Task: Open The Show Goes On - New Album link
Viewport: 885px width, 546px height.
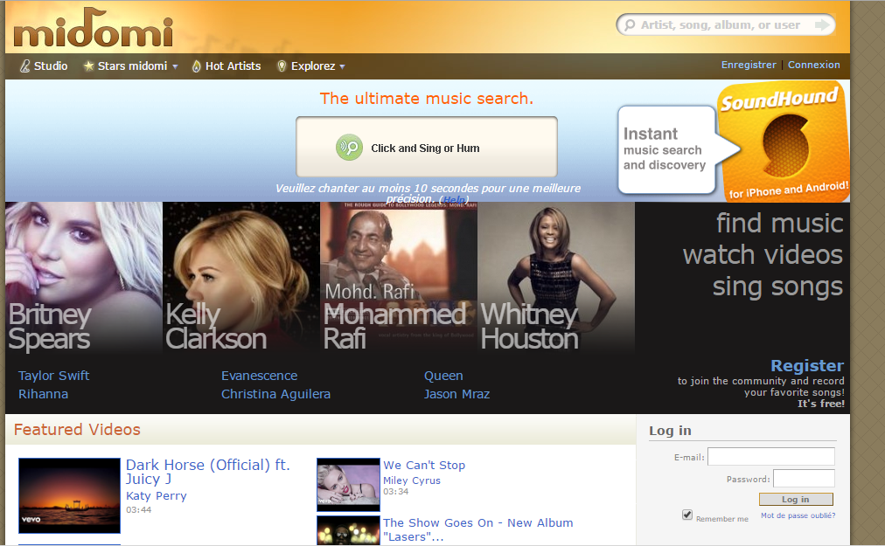Action: [477, 529]
